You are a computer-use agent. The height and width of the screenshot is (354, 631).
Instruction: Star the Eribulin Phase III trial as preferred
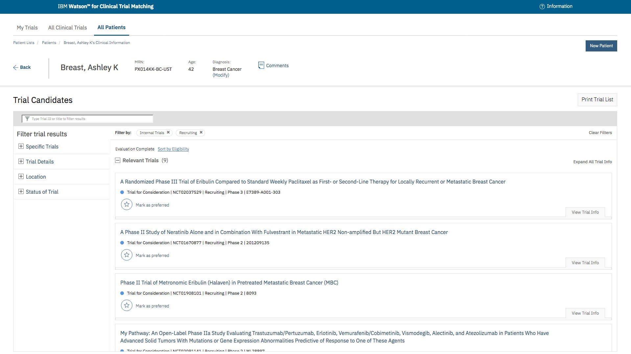point(127,205)
